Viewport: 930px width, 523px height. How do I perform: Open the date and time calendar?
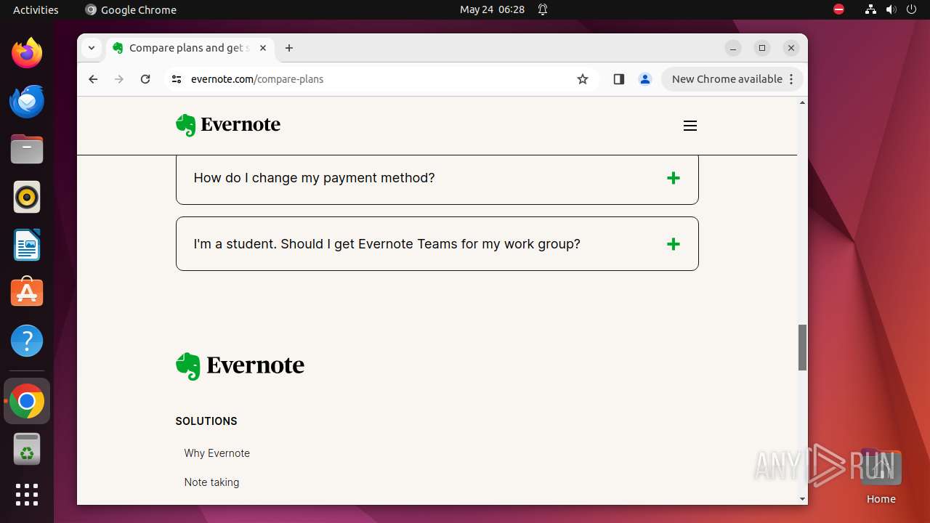coord(492,9)
